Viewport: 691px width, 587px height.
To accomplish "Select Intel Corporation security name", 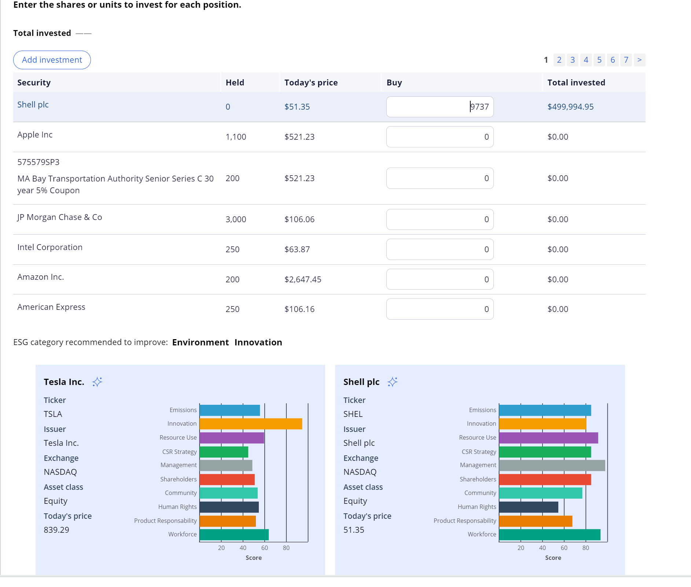I will [x=50, y=247].
